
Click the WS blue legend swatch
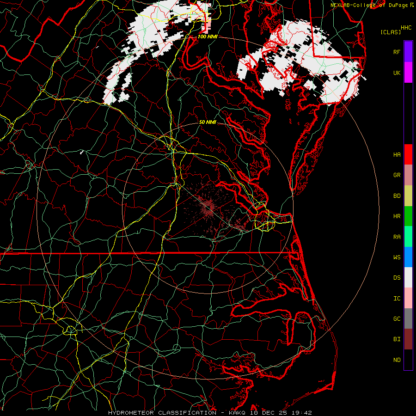[408, 257]
